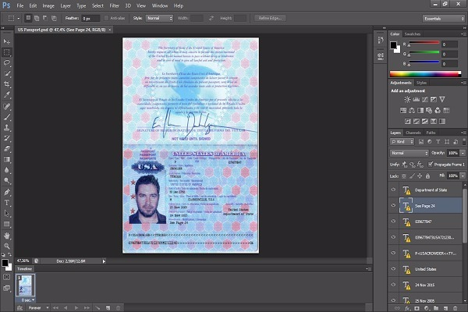
Task: Open the layer blend mode dropdown
Action: (408, 153)
